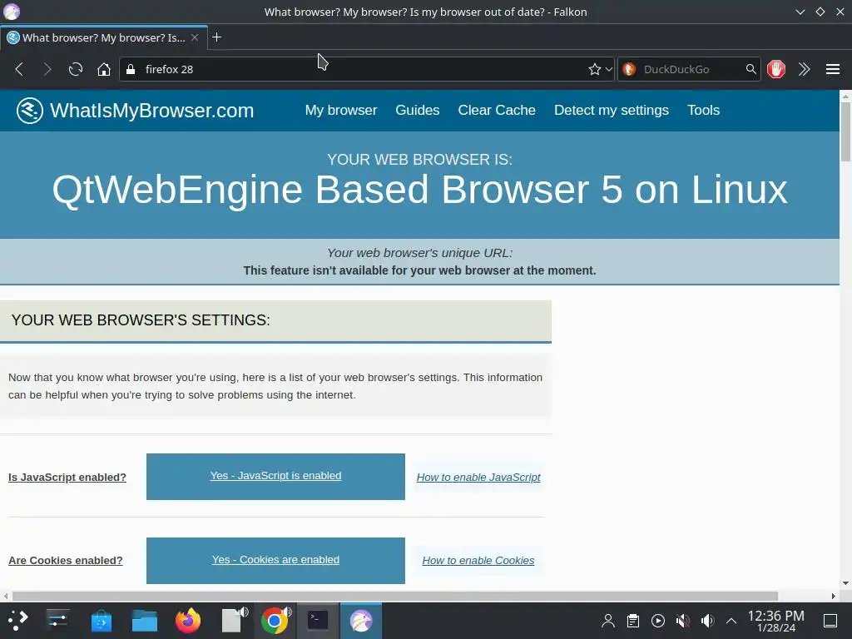Click Yes - JavaScript is enabled button
This screenshot has width=852, height=639.
[x=275, y=477]
